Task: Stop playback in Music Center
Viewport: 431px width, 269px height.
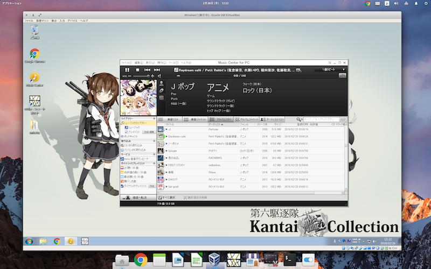Action: point(137,70)
